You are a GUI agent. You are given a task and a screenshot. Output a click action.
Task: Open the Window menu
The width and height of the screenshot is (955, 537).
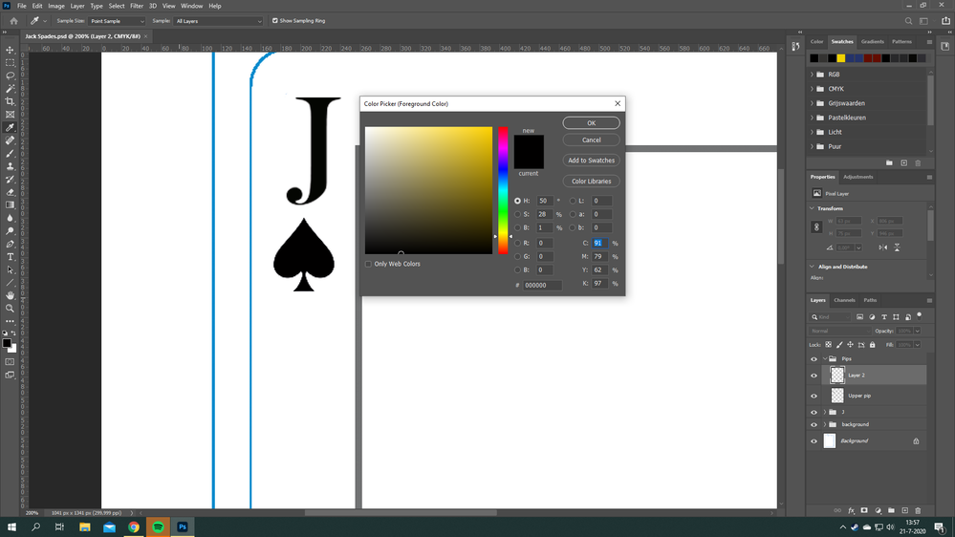(x=191, y=6)
